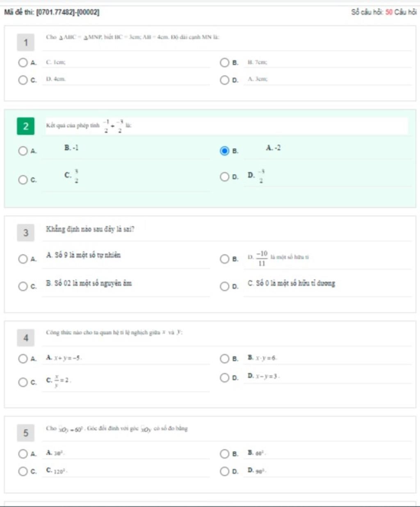Pick the radio button next to "4cm" answer
This screenshot has width=420, height=507.
coord(23,80)
